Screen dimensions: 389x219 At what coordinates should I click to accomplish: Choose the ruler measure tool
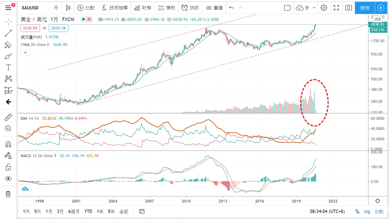[x=8, y=117]
